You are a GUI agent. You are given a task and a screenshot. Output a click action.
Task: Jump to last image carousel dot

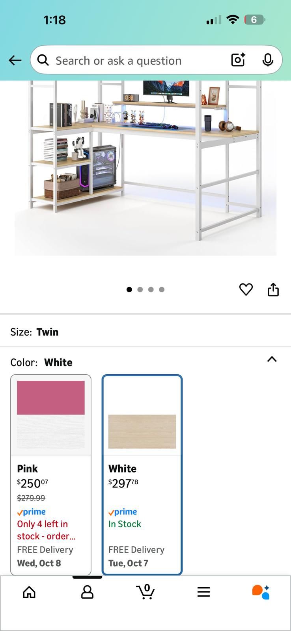pos(162,289)
